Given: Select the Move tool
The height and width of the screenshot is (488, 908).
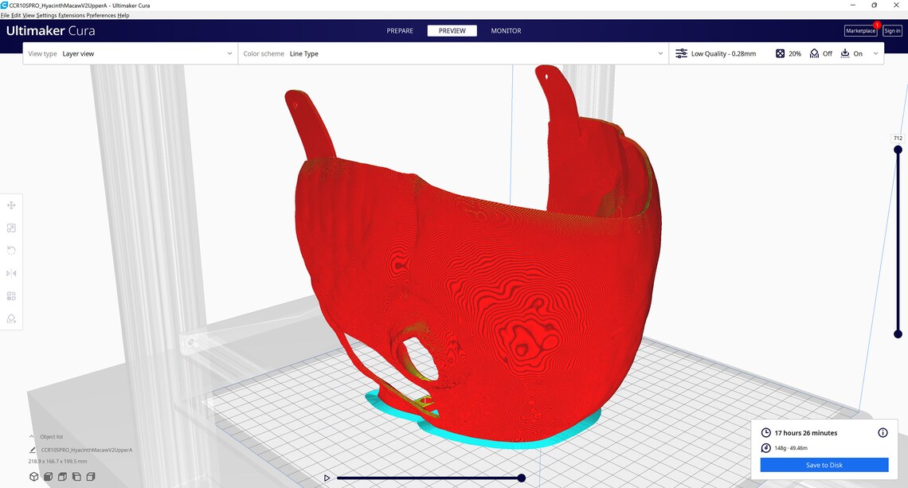Looking at the screenshot, I should click(11, 205).
